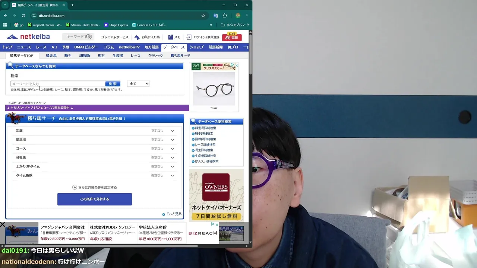This screenshot has width=477, height=268.
Task: Open プレミアムサービス link
Action: click(x=115, y=37)
